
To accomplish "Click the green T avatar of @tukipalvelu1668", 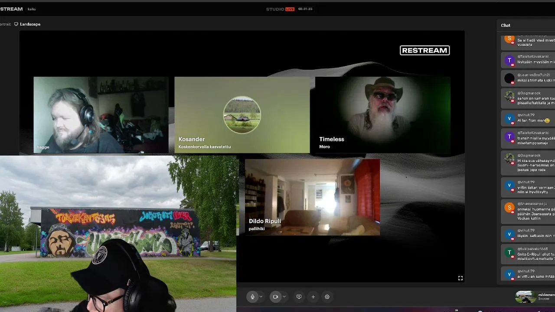I will click(509, 252).
